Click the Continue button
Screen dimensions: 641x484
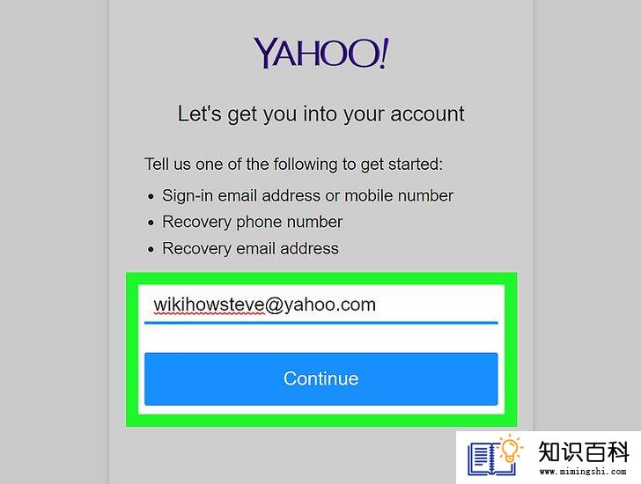tap(320, 379)
